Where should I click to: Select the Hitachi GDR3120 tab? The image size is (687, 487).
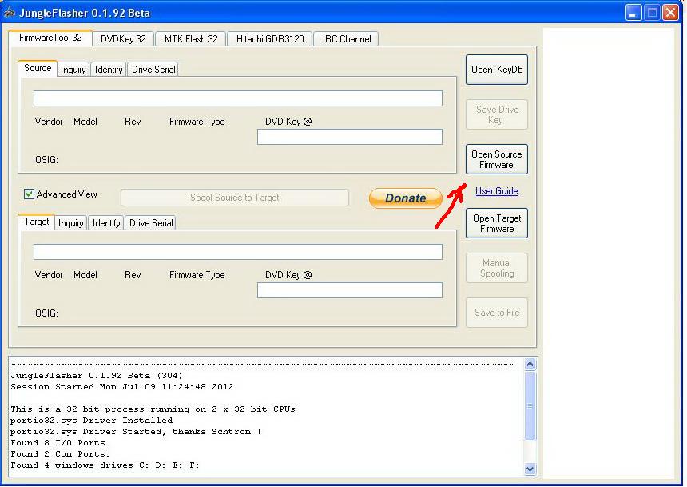[270, 39]
